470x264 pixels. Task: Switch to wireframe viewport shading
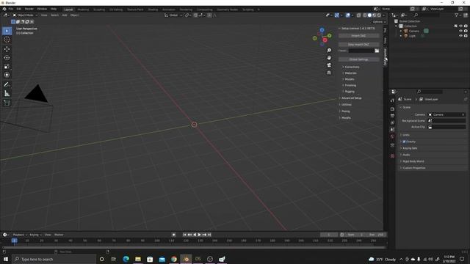point(365,15)
